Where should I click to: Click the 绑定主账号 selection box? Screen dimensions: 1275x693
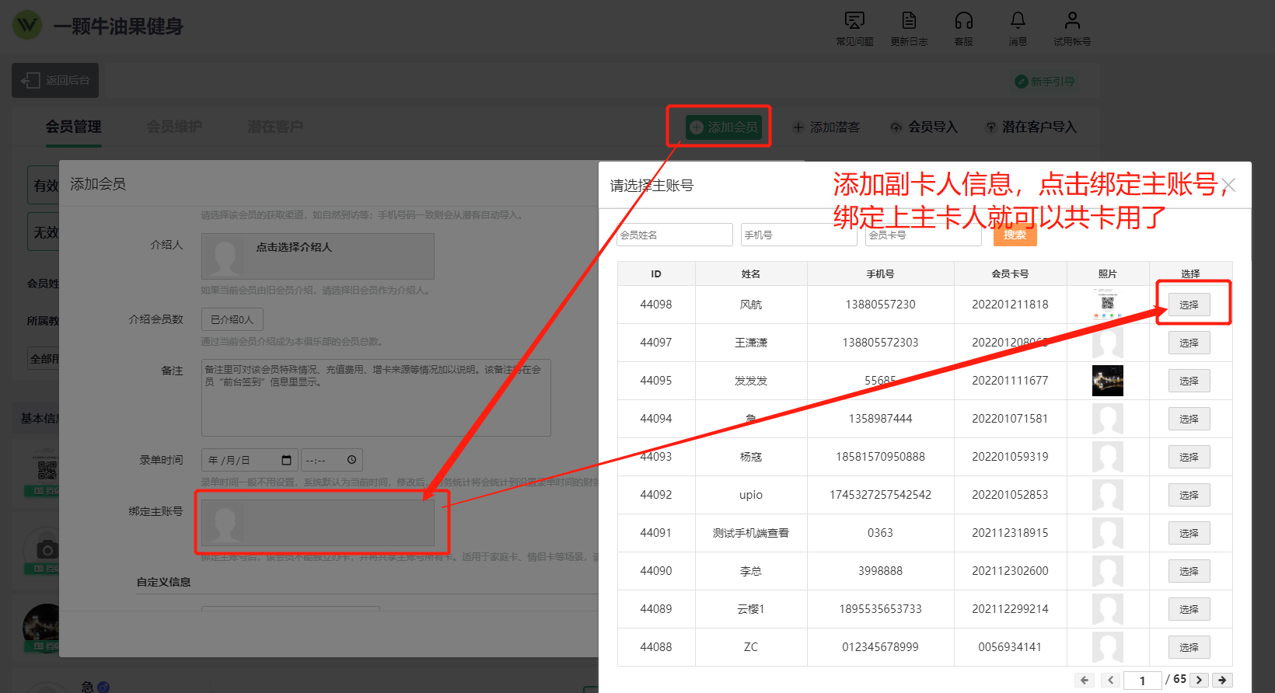click(318, 523)
